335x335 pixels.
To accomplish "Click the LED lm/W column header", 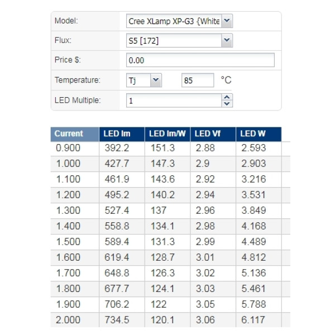I will [x=167, y=134].
